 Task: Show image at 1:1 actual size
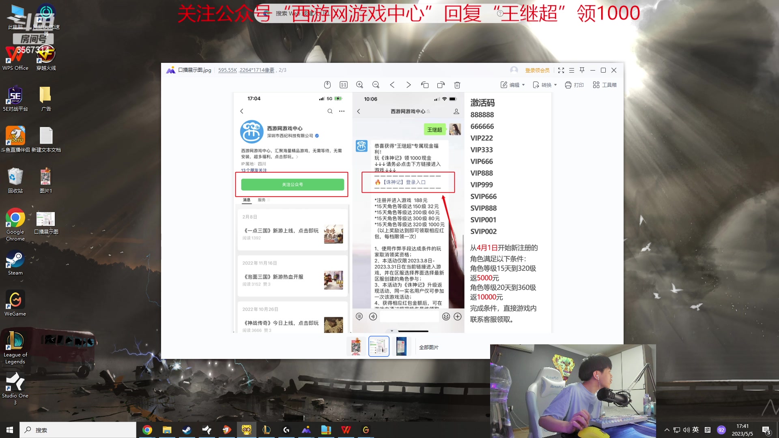click(344, 85)
